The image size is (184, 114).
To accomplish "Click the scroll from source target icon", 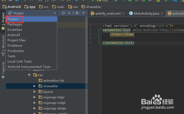I will click(x=63, y=13).
